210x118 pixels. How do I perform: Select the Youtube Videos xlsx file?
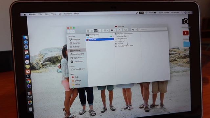(124, 46)
